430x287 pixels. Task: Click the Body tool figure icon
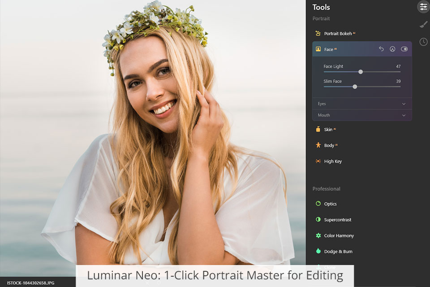point(318,145)
